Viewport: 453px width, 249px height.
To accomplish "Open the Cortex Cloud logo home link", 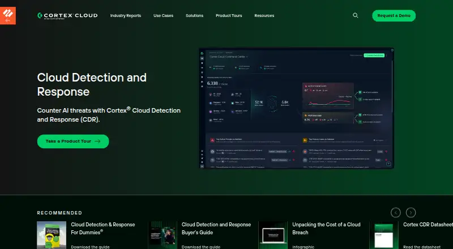I will tap(67, 16).
